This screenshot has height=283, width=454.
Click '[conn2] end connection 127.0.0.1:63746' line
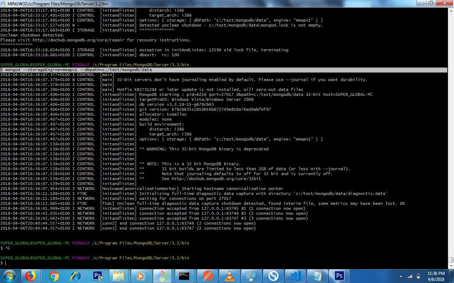128,223
